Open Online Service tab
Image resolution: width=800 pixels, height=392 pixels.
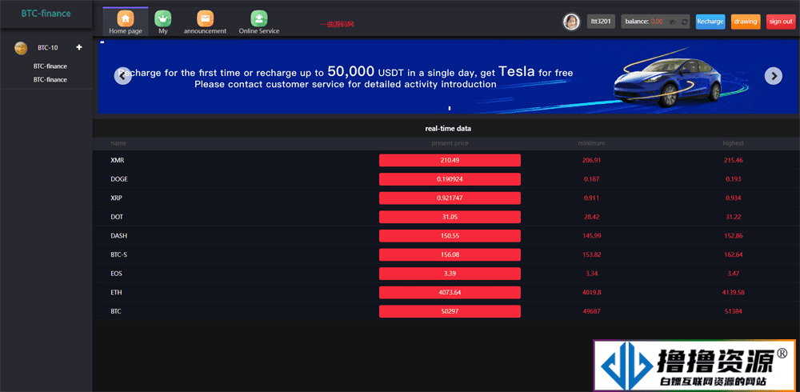coord(259,22)
